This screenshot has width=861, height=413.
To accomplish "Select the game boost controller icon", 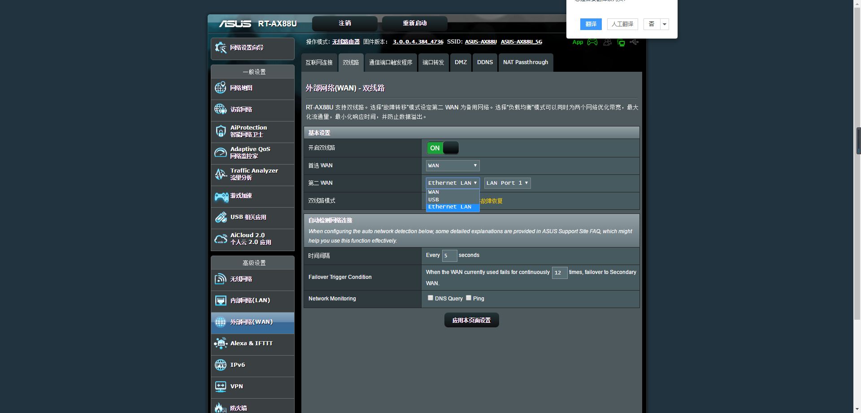I will (x=221, y=196).
